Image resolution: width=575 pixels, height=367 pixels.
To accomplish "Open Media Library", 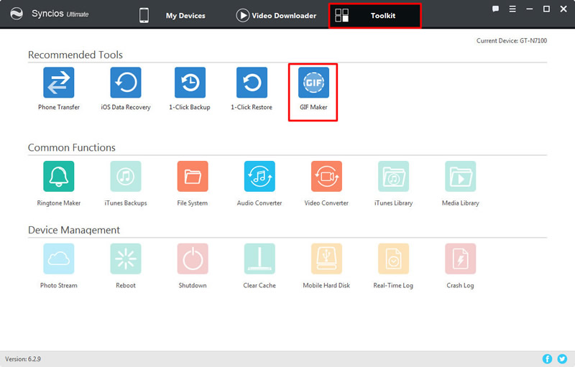I will point(461,176).
